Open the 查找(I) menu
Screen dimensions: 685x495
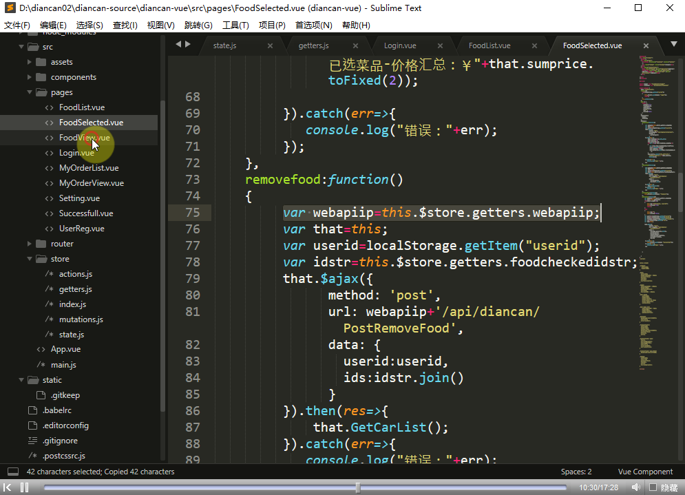[x=125, y=25]
